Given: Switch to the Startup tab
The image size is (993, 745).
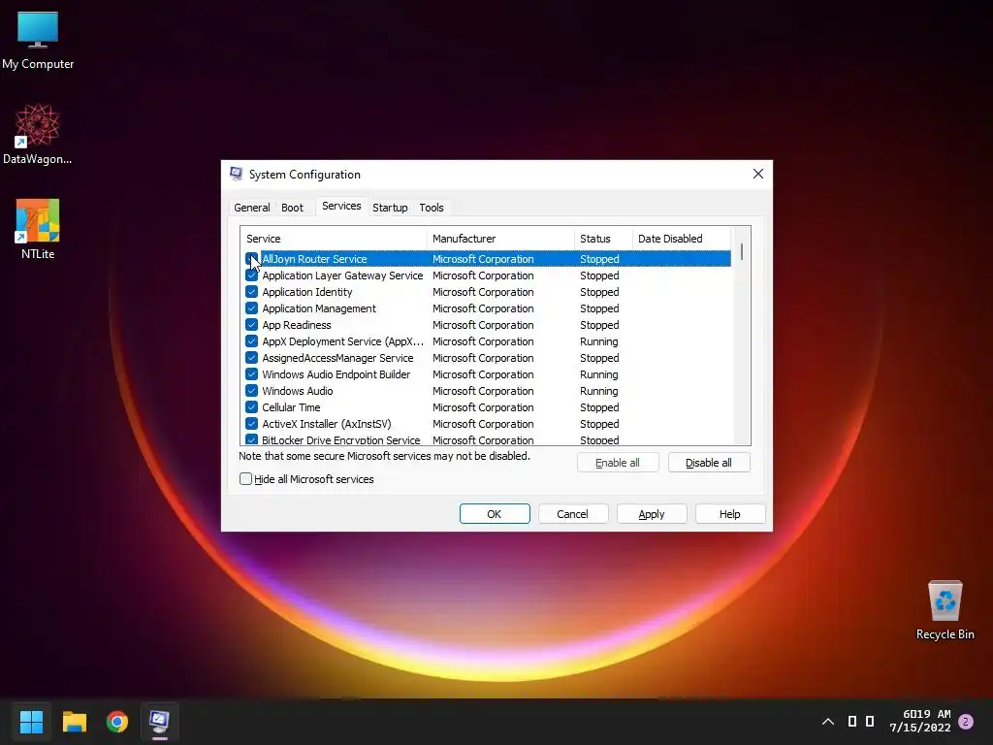Looking at the screenshot, I should click(x=390, y=208).
